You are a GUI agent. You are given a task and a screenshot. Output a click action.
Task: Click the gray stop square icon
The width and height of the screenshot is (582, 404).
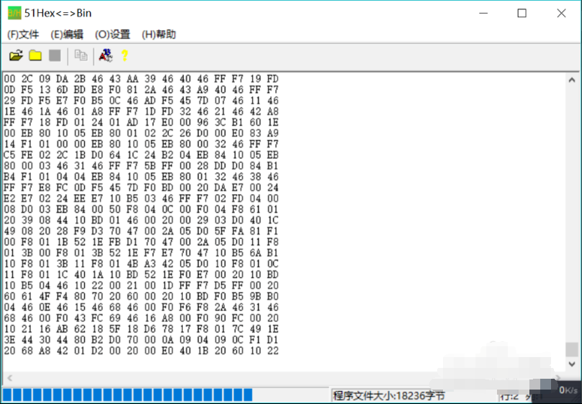(x=55, y=56)
